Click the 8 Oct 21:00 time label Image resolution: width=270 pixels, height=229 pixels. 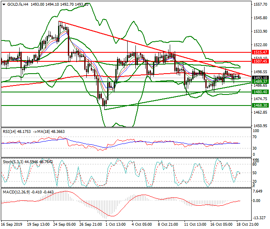168,225
